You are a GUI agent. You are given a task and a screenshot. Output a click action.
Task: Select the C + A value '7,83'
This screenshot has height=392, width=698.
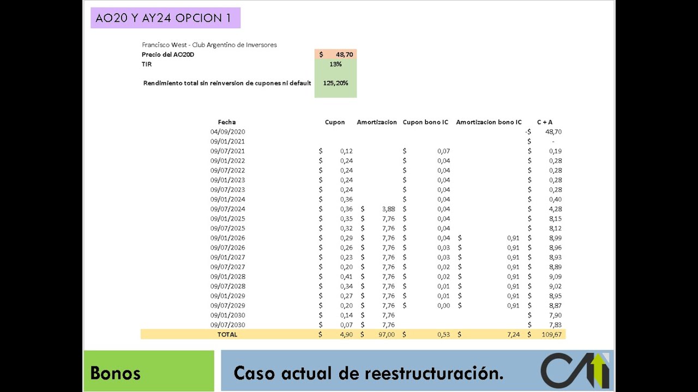(x=556, y=325)
